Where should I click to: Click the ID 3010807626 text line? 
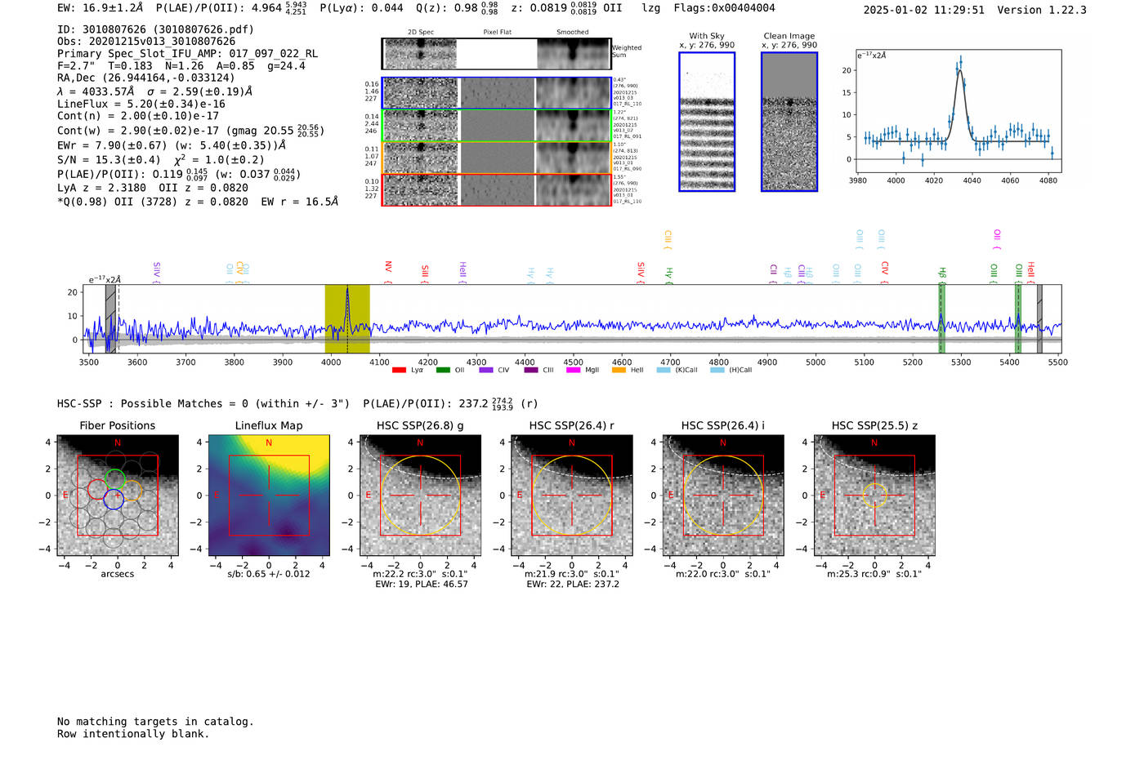tap(156, 29)
